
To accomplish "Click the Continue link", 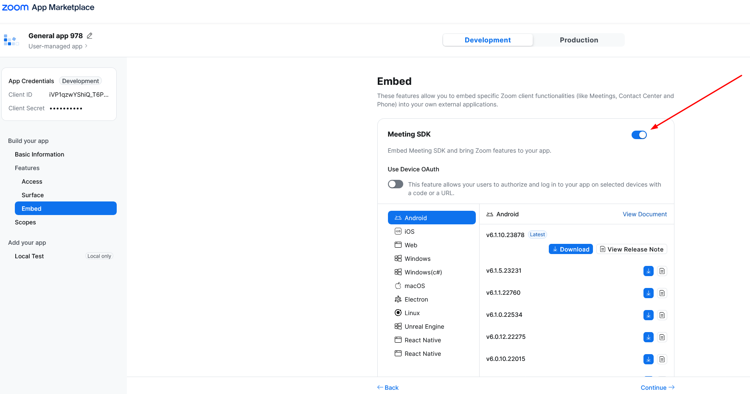I will click(657, 387).
